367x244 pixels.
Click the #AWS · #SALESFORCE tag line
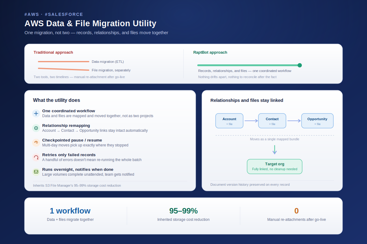click(x=54, y=14)
